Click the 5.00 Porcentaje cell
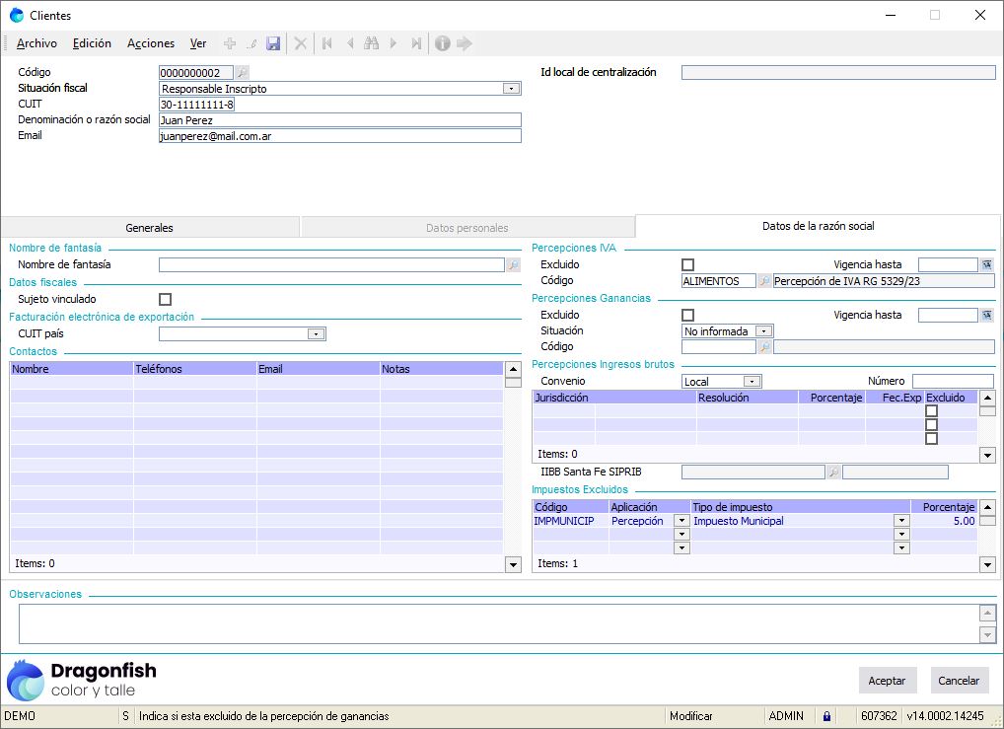 coord(944,521)
